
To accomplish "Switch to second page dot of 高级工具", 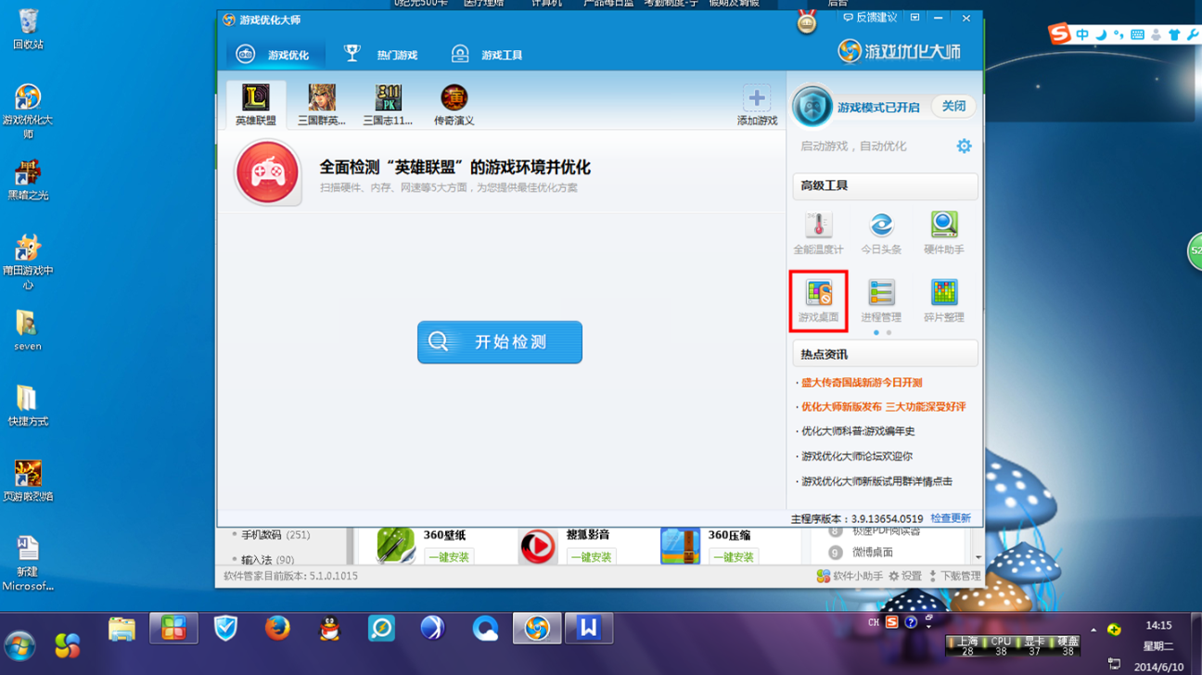I will (x=889, y=333).
